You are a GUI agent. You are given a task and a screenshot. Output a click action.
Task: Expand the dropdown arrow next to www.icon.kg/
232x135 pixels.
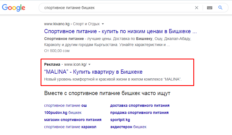pyautogui.click(x=89, y=65)
